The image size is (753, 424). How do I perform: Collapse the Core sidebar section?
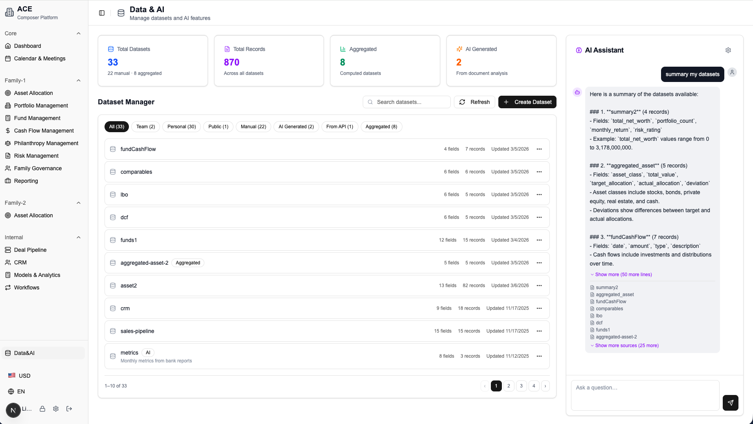[x=78, y=33]
